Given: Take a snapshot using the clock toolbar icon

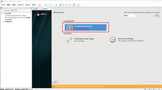Looking at the screenshot, I should pyautogui.click(x=50, y=5).
